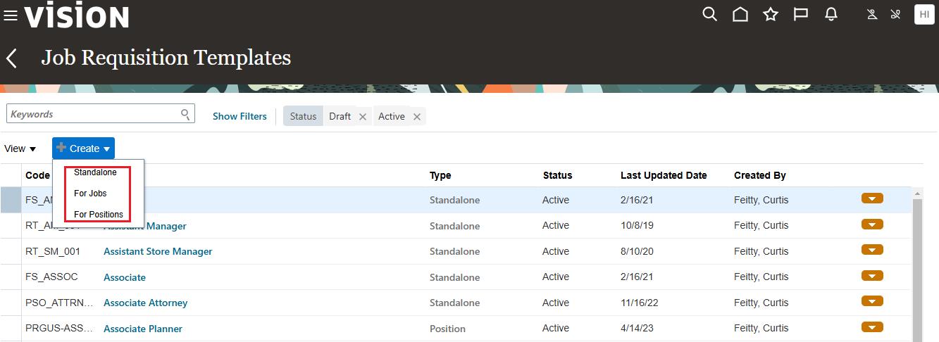This screenshot has height=342, width=939.
Task: Open the Associate Attorney template link
Action: point(145,303)
